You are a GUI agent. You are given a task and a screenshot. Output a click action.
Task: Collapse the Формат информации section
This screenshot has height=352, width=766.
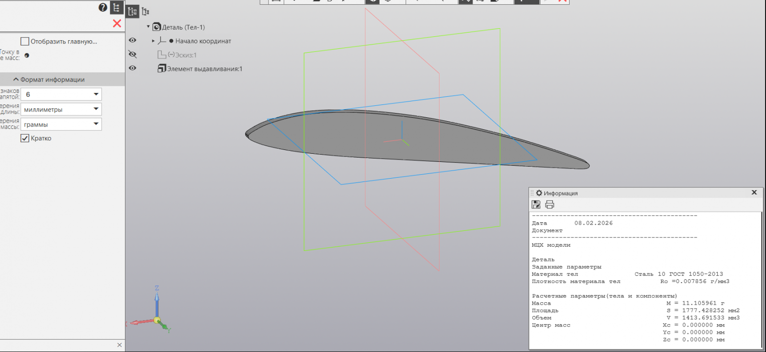tap(16, 79)
